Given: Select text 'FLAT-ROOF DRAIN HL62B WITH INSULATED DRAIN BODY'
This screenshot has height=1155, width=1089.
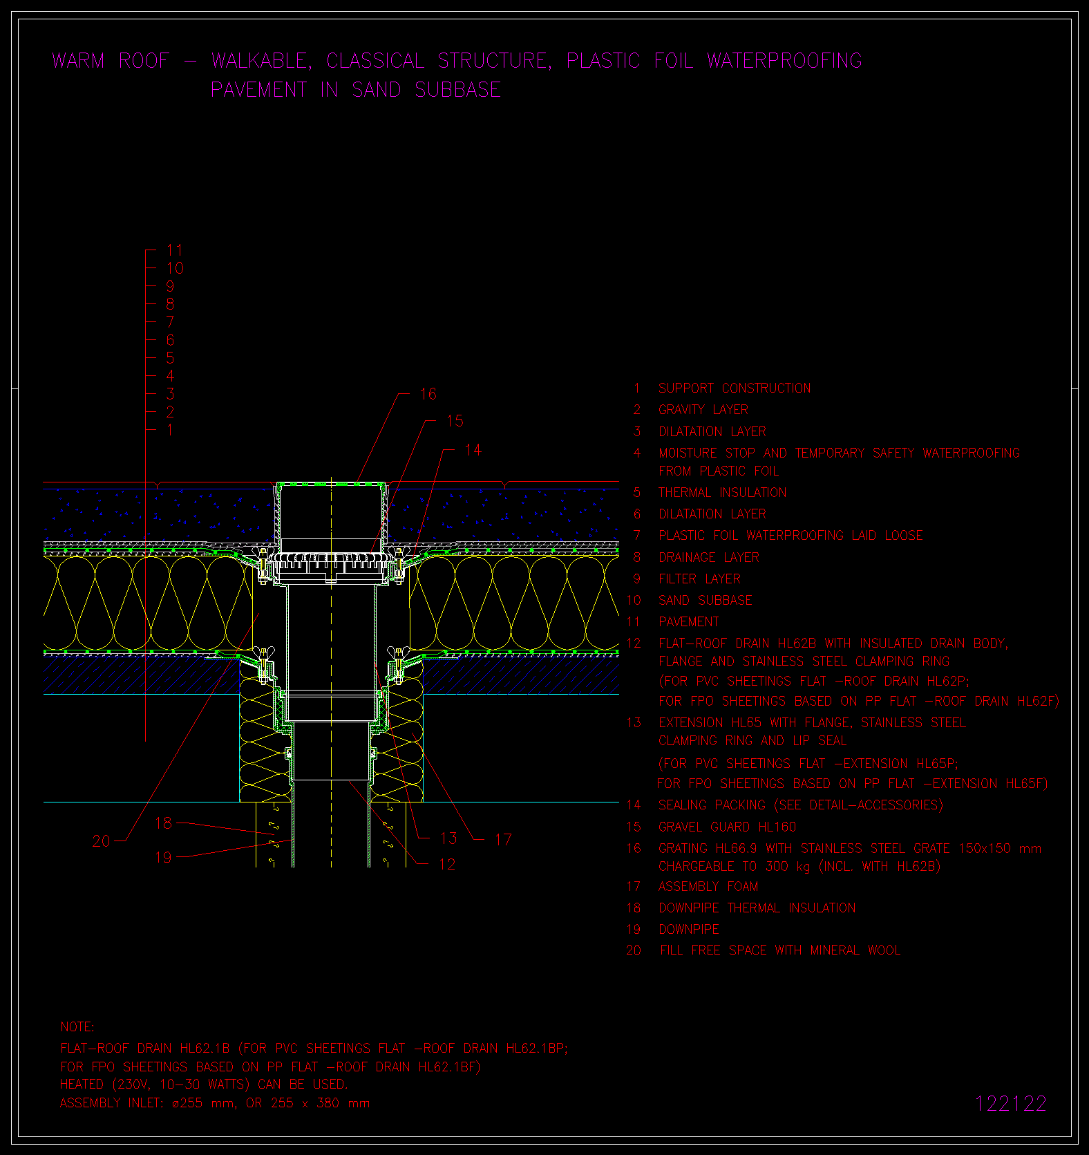Looking at the screenshot, I should click(x=833, y=644).
